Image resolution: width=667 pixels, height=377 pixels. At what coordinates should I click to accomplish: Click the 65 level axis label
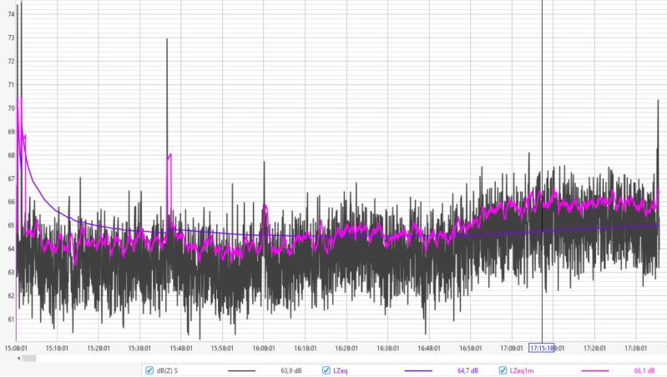[x=11, y=225]
